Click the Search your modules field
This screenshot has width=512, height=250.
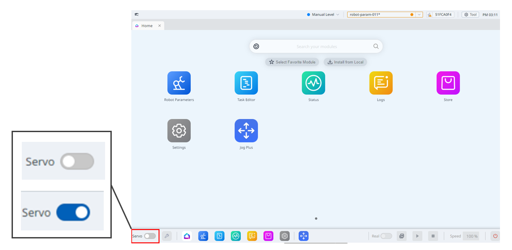tap(316, 46)
